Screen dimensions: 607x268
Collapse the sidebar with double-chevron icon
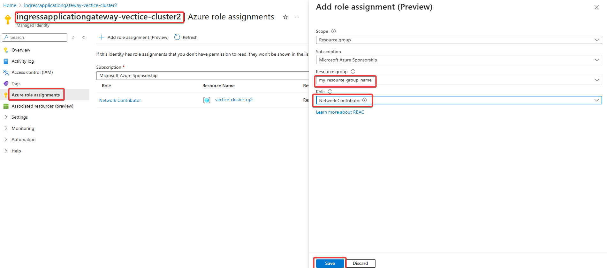(84, 38)
